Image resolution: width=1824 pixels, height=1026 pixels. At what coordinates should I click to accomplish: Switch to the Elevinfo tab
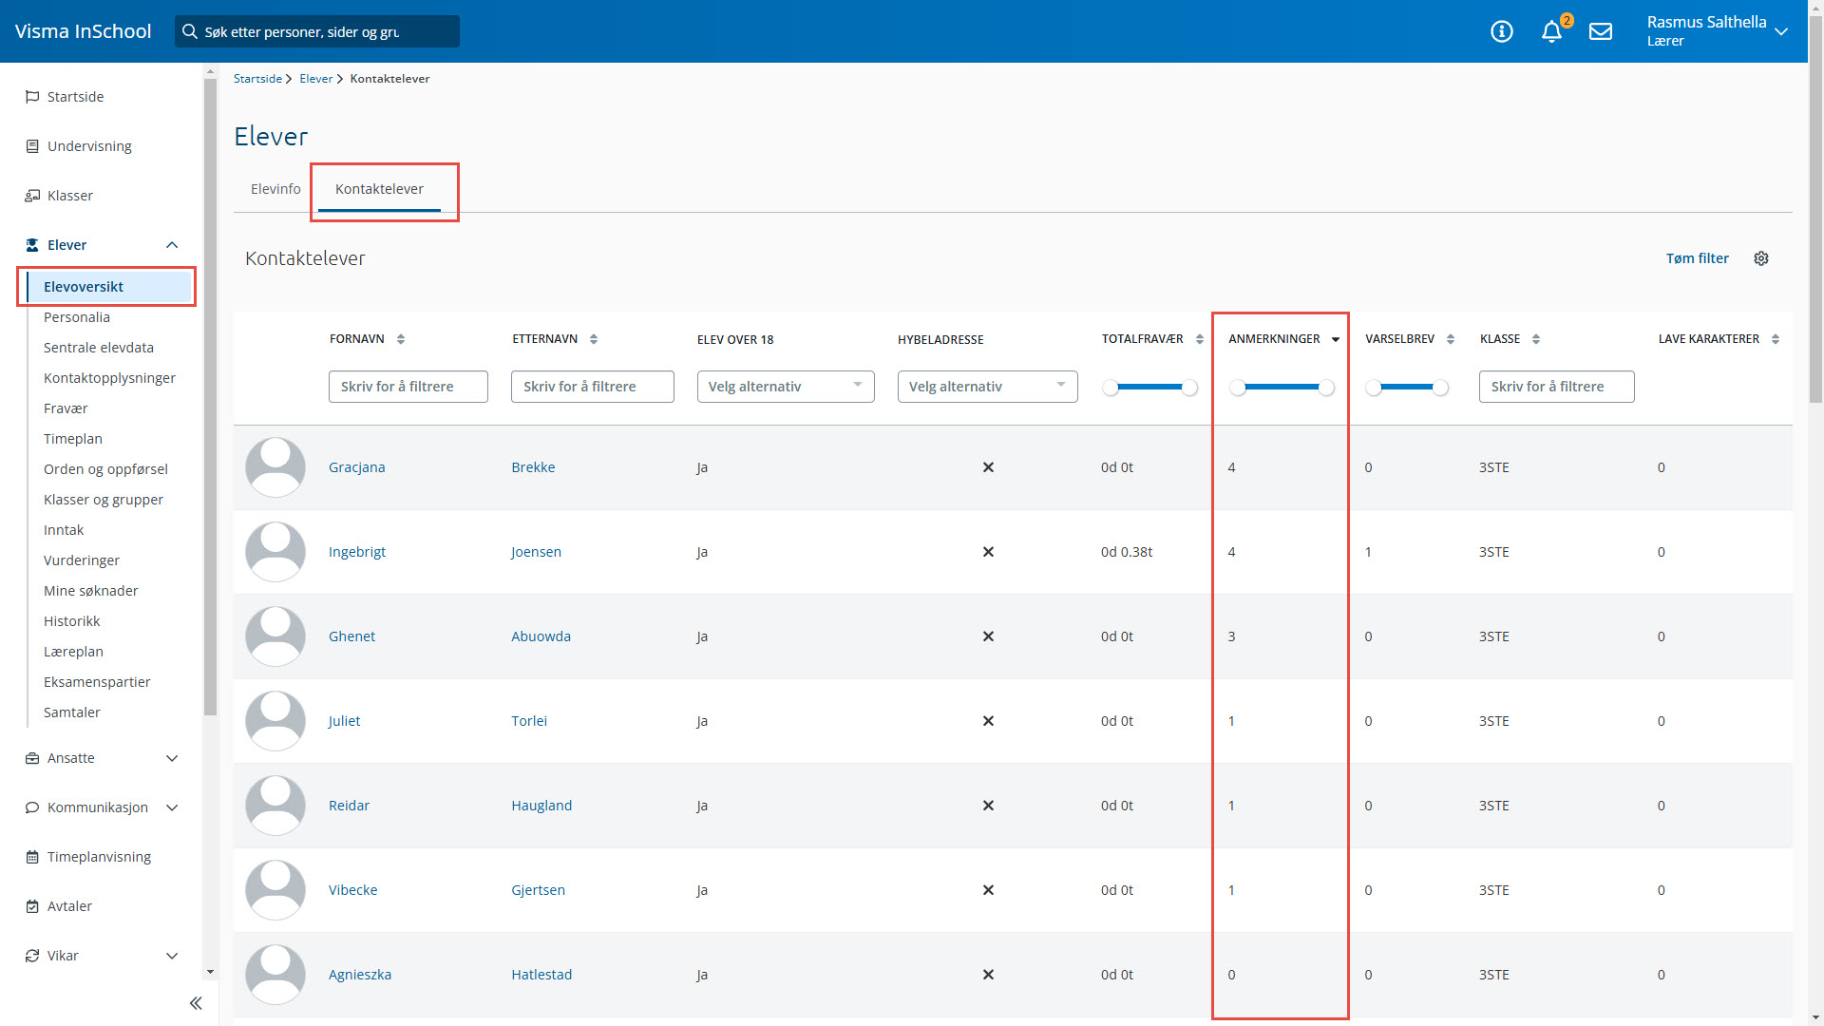point(275,189)
